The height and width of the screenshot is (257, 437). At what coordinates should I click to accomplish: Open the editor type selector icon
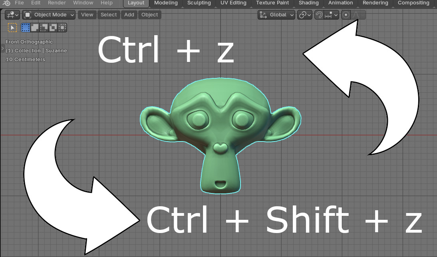point(10,15)
